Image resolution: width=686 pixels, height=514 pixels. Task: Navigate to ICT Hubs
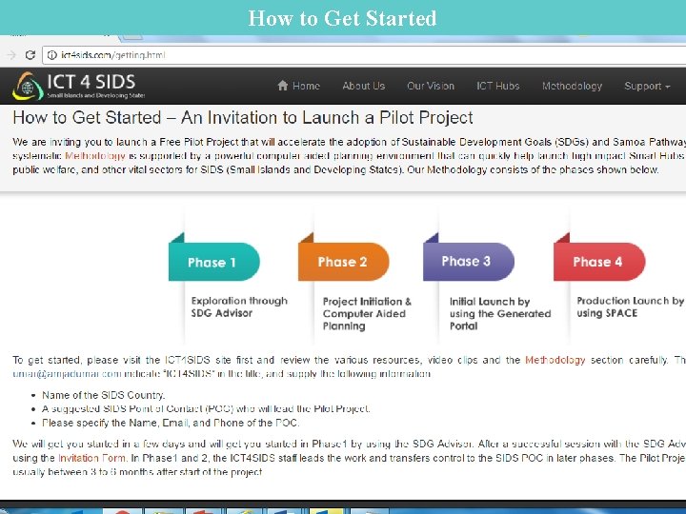tap(498, 86)
